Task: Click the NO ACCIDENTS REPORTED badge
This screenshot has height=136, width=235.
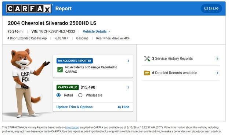Action: coord(75,61)
